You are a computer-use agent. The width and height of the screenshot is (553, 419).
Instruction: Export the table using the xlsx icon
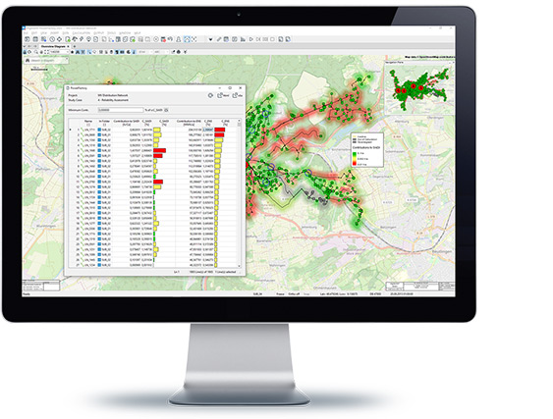tap(238, 95)
